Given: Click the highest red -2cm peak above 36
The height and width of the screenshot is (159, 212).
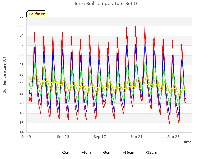Looking at the screenshot, I should click(145, 25).
